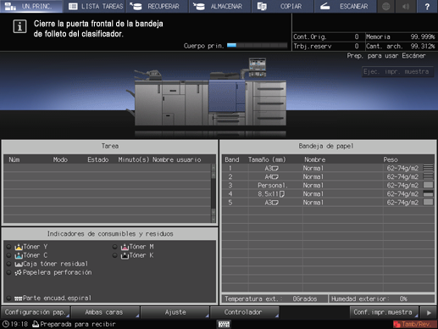Click the touchscreen panel on the printer image

(258, 65)
